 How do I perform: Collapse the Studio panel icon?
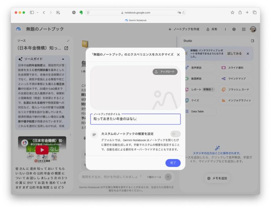tap(253, 41)
